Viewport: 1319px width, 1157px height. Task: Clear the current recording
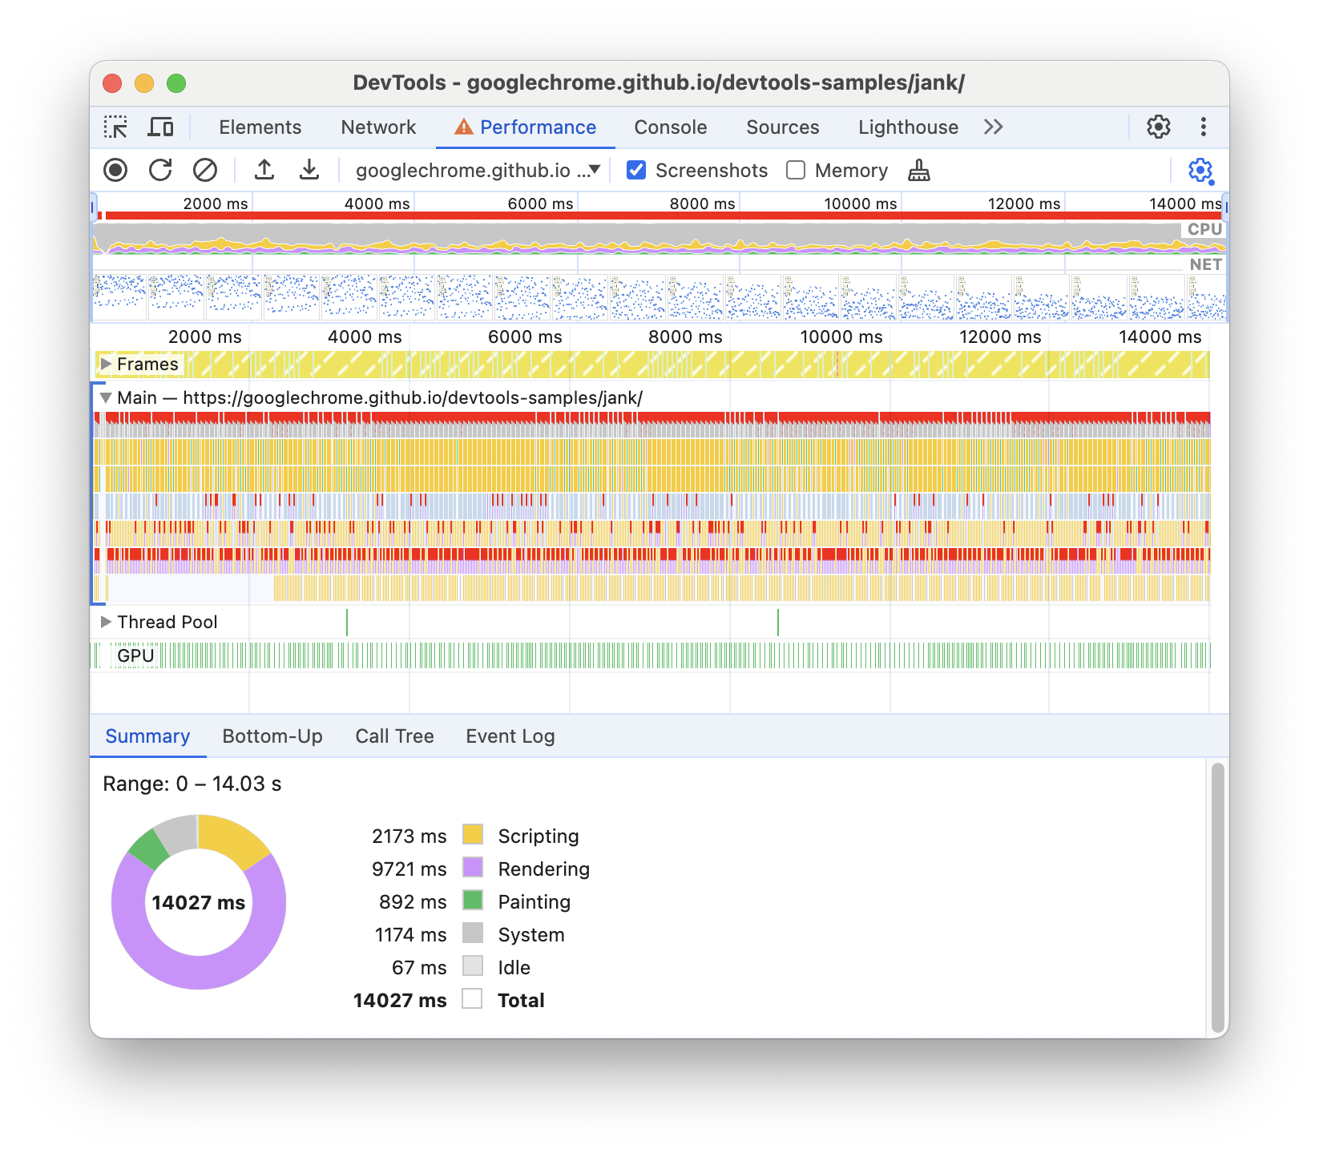tap(206, 170)
